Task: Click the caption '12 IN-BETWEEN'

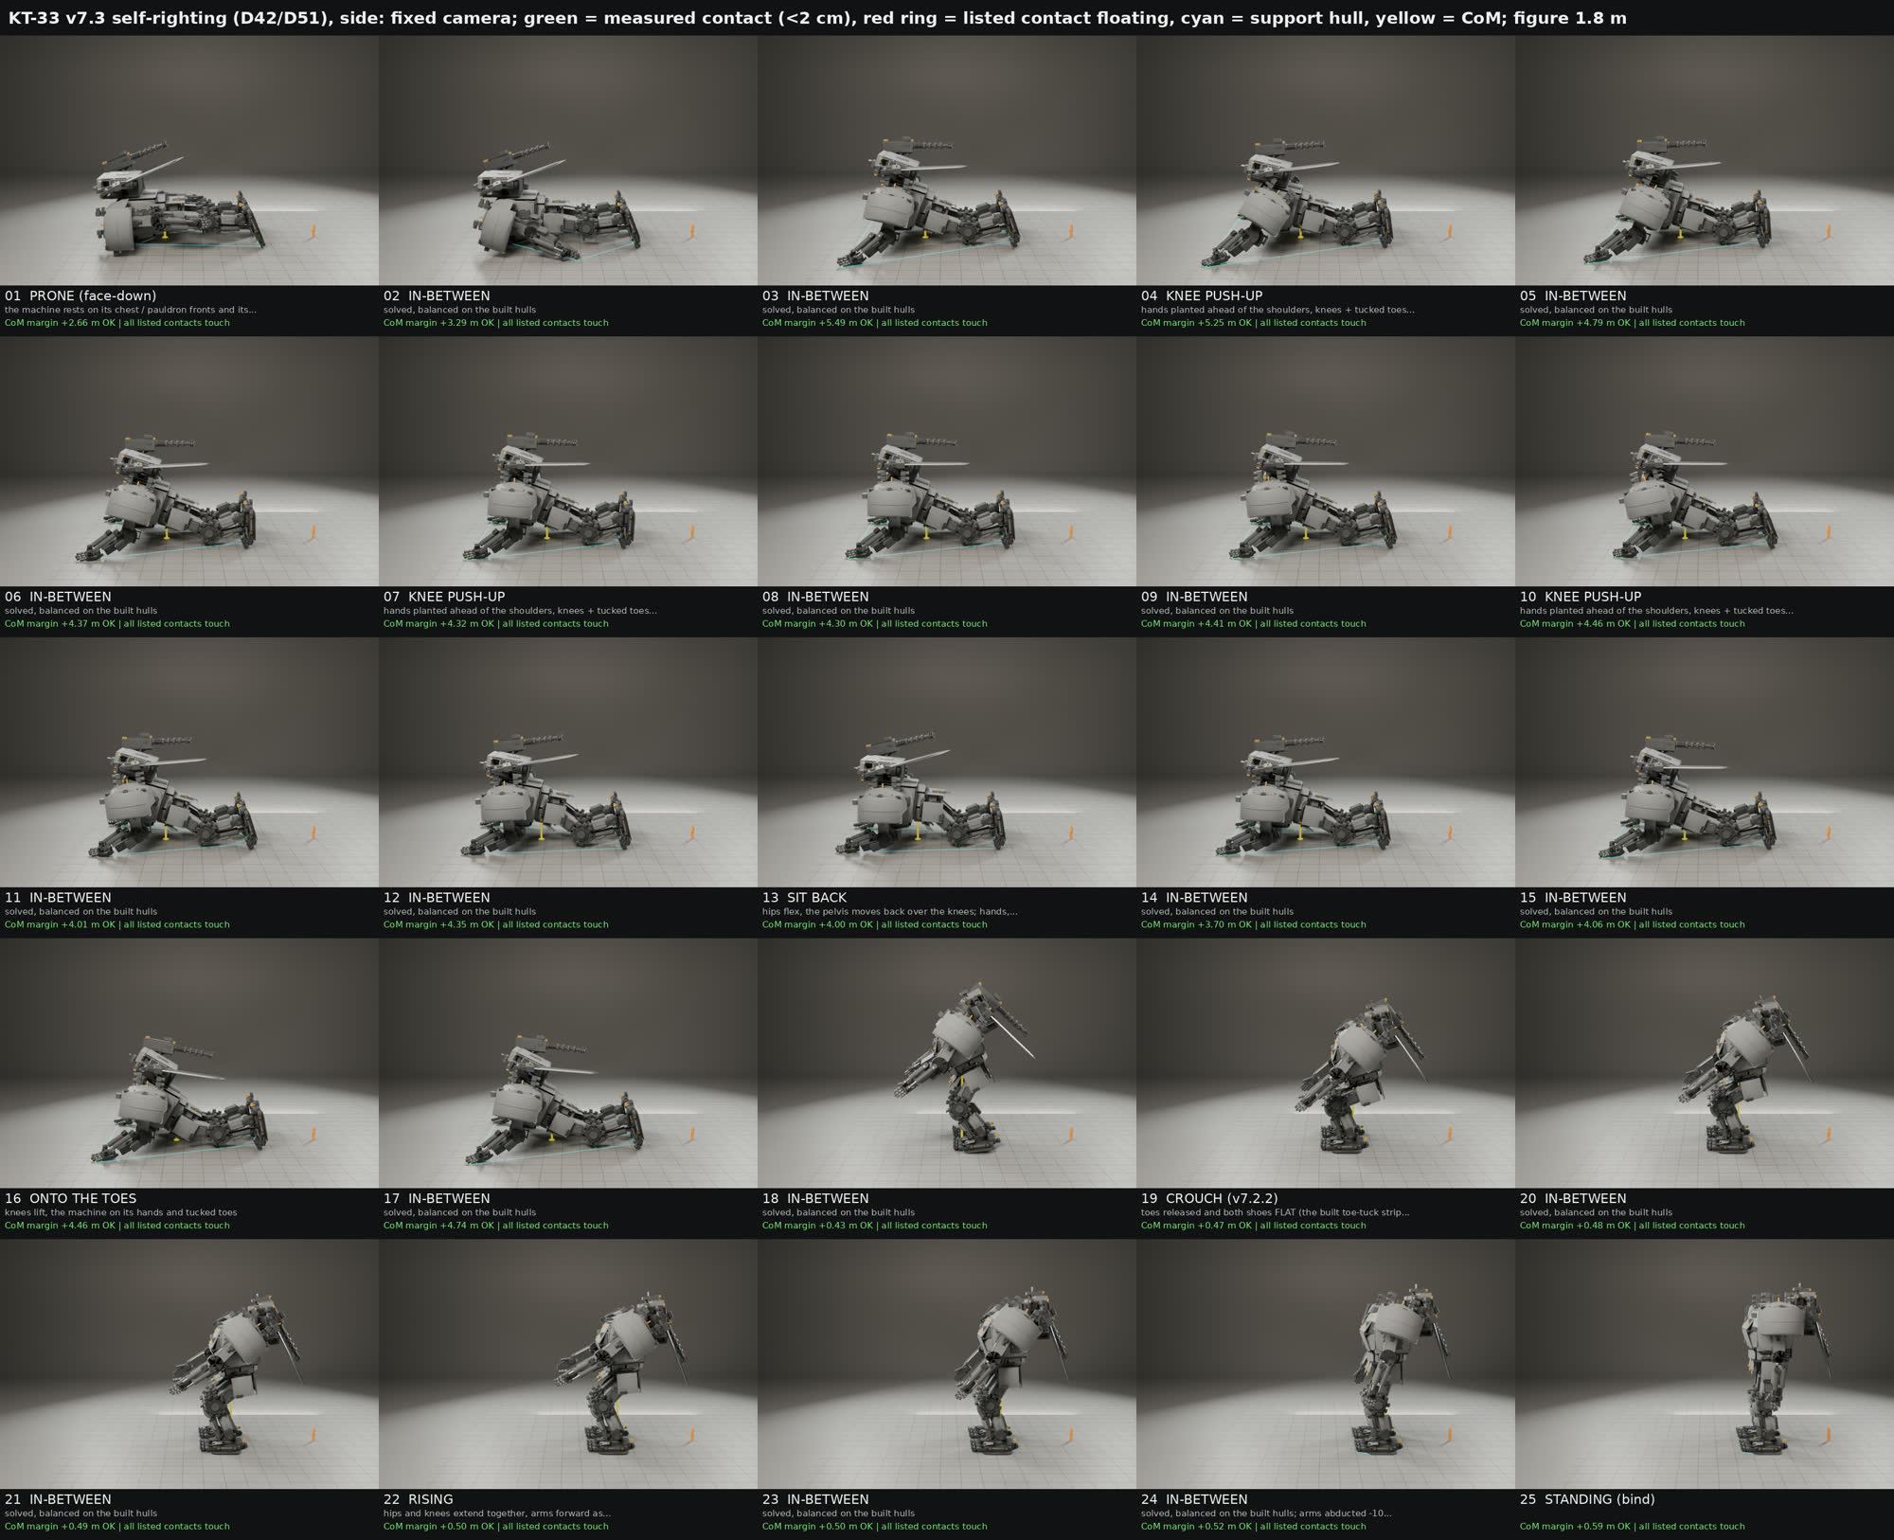Action: pos(437,897)
